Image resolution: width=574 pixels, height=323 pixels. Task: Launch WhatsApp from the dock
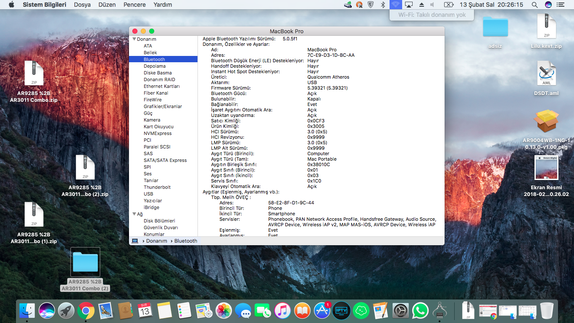420,311
